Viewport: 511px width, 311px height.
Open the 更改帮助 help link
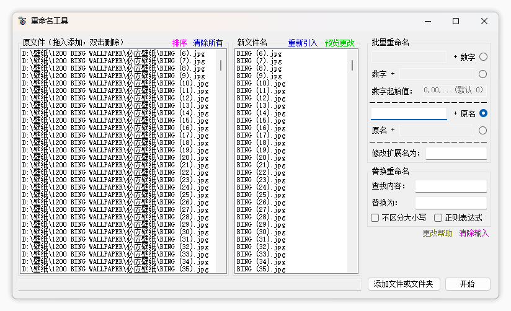[x=437, y=234]
